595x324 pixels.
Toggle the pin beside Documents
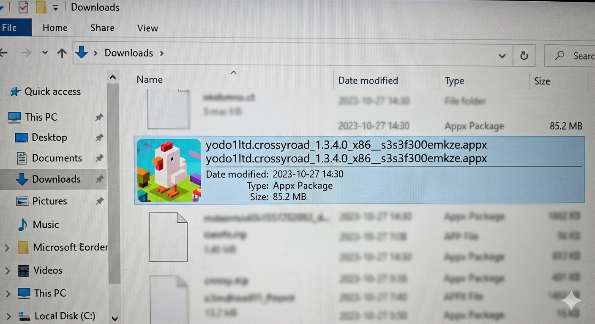tap(99, 158)
